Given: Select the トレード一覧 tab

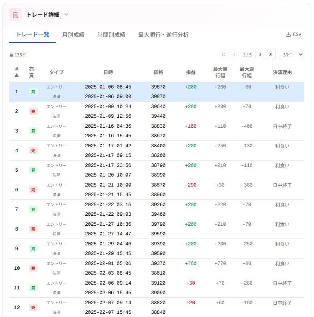Looking at the screenshot, I should (x=32, y=34).
